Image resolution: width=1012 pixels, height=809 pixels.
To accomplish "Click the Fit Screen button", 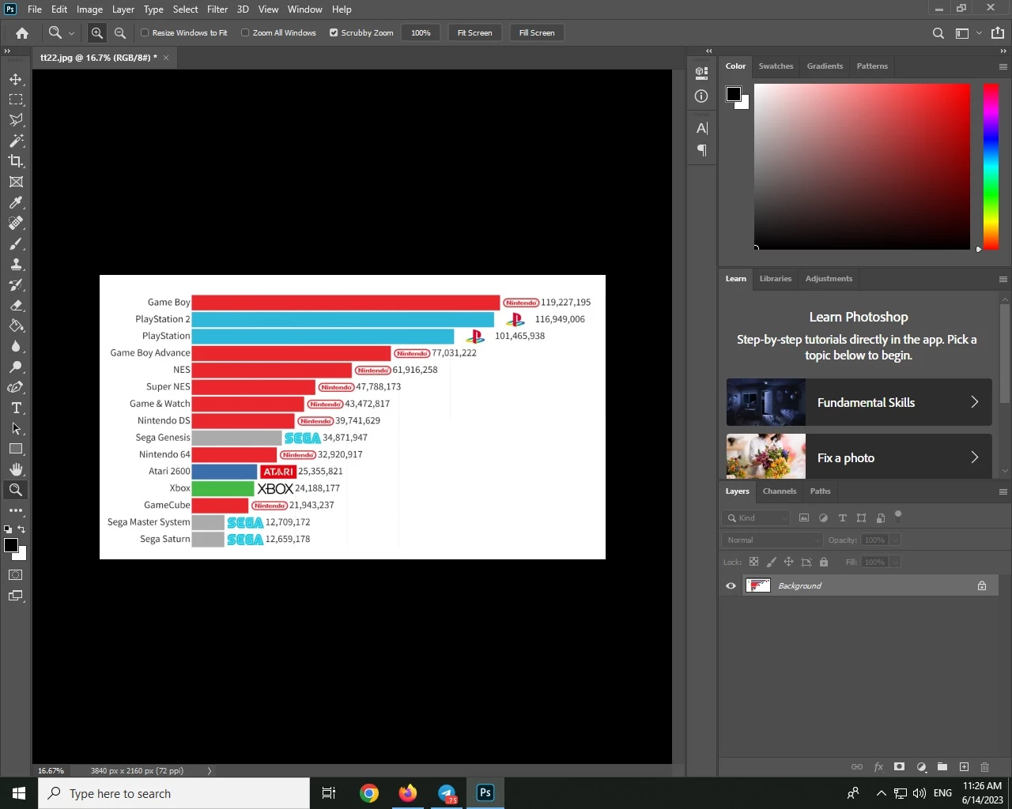I will point(474,32).
